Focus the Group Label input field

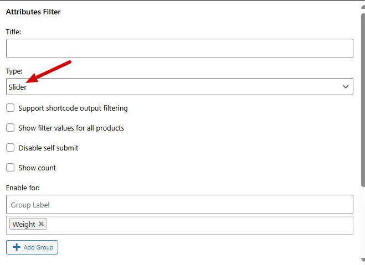[179, 205]
